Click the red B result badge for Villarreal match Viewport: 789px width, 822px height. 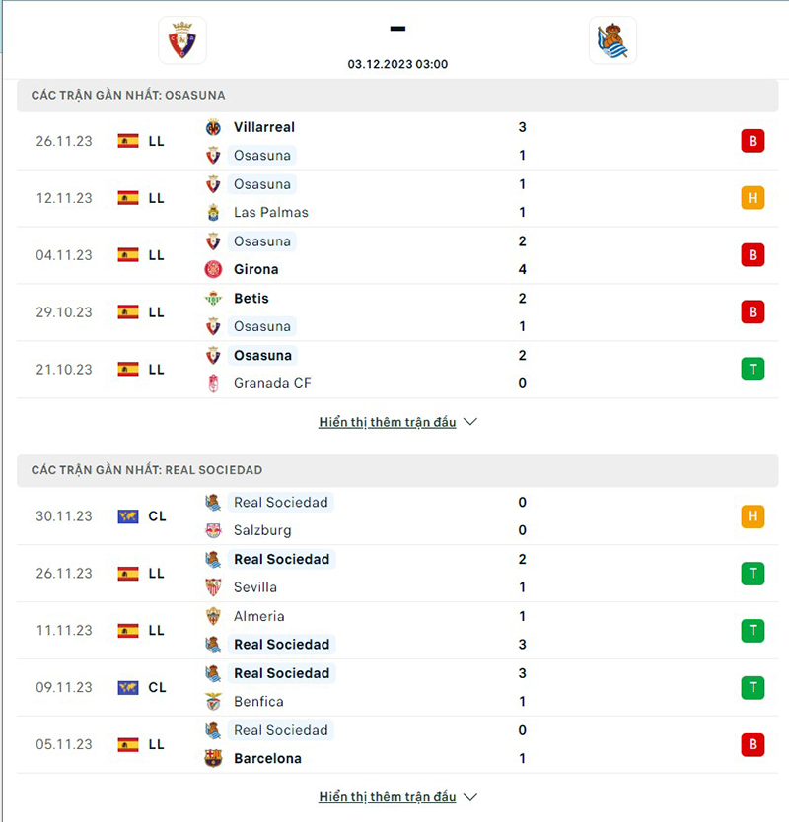pos(753,141)
